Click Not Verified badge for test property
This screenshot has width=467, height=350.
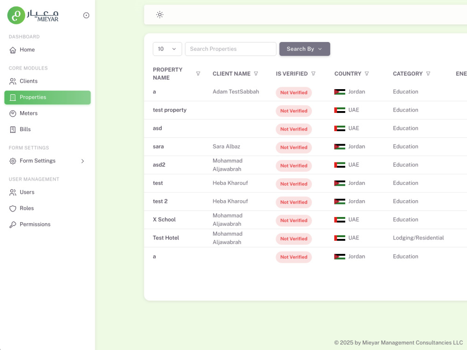pyautogui.click(x=294, y=111)
